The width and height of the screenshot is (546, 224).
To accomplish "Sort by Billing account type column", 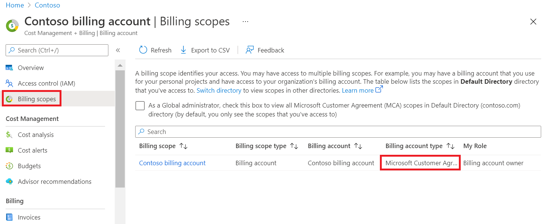I will pyautogui.click(x=451, y=146).
